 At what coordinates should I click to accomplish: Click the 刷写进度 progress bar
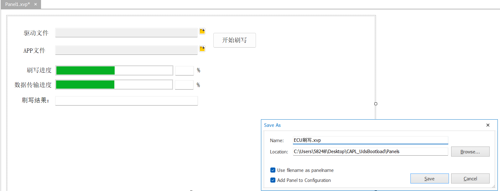(114, 70)
